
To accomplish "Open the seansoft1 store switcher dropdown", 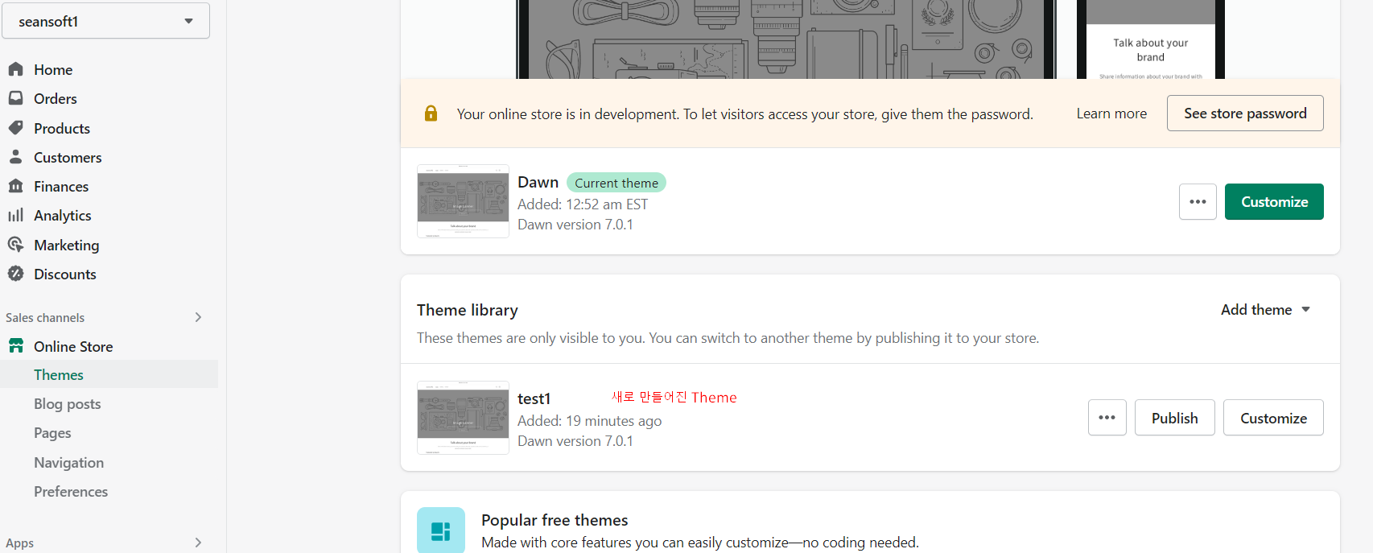I will click(x=105, y=21).
